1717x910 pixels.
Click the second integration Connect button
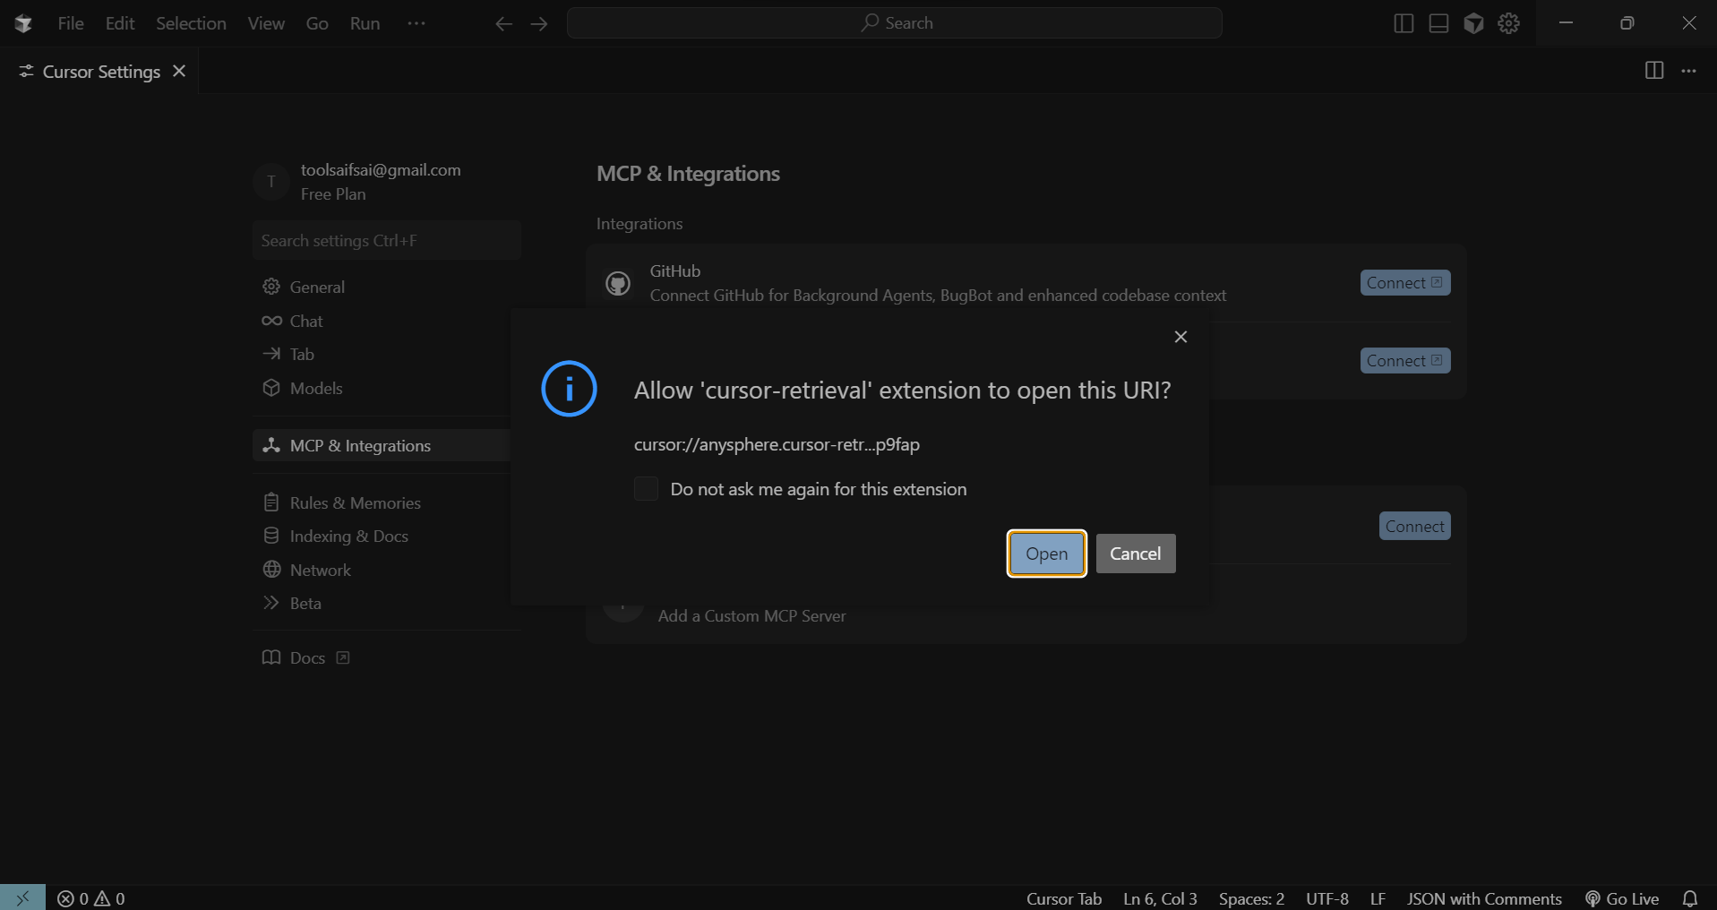[1405, 361]
